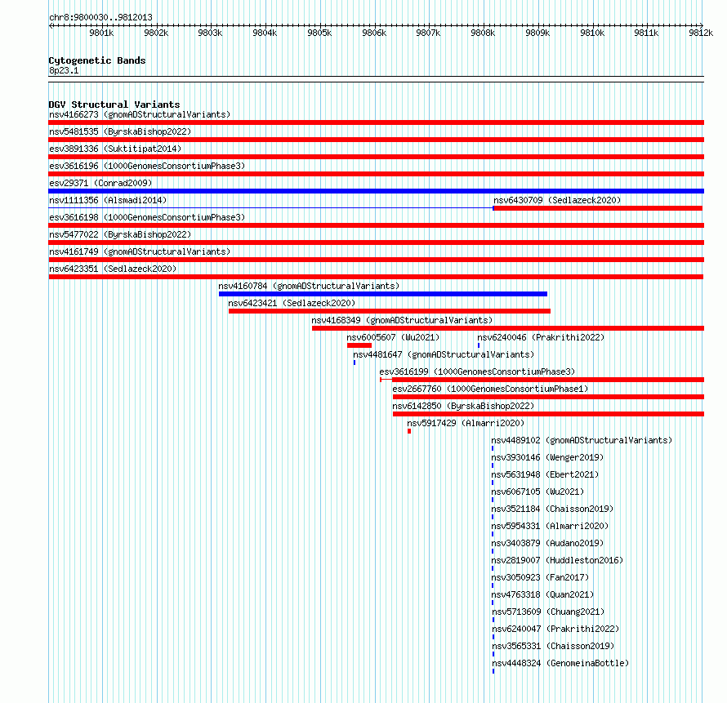The width and height of the screenshot is (727, 703).
Task: Open nsv5713609 Chuang2021 label
Action: click(x=548, y=612)
